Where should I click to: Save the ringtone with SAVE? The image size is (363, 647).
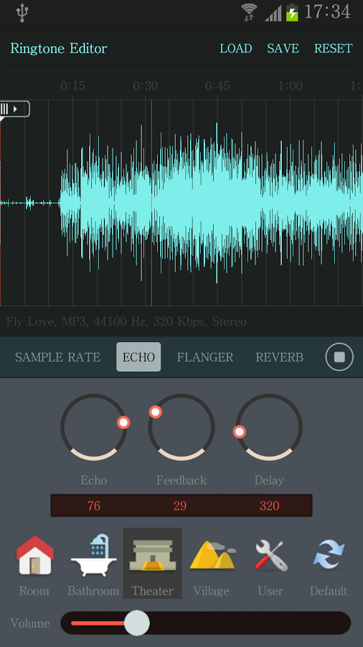[x=283, y=49]
